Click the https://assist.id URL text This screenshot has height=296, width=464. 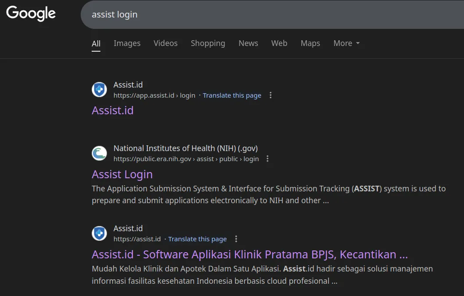pos(137,239)
